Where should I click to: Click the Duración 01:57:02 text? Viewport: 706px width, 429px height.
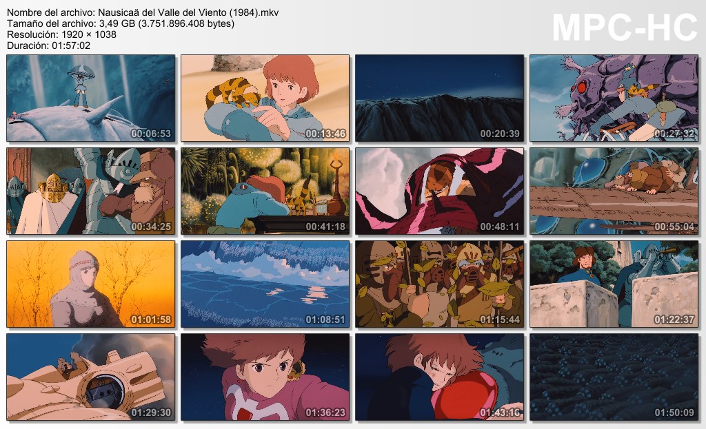49,45
